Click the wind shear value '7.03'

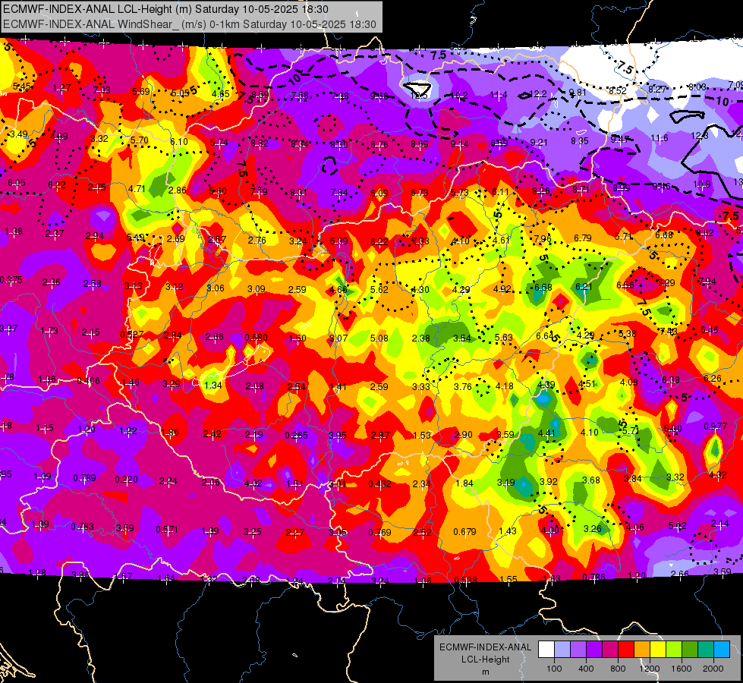102,90
